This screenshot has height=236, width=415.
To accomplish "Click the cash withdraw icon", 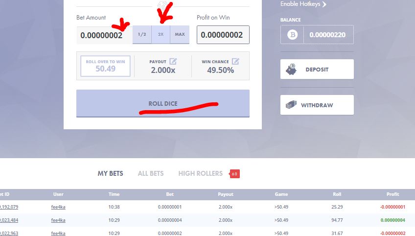I will point(291,105).
